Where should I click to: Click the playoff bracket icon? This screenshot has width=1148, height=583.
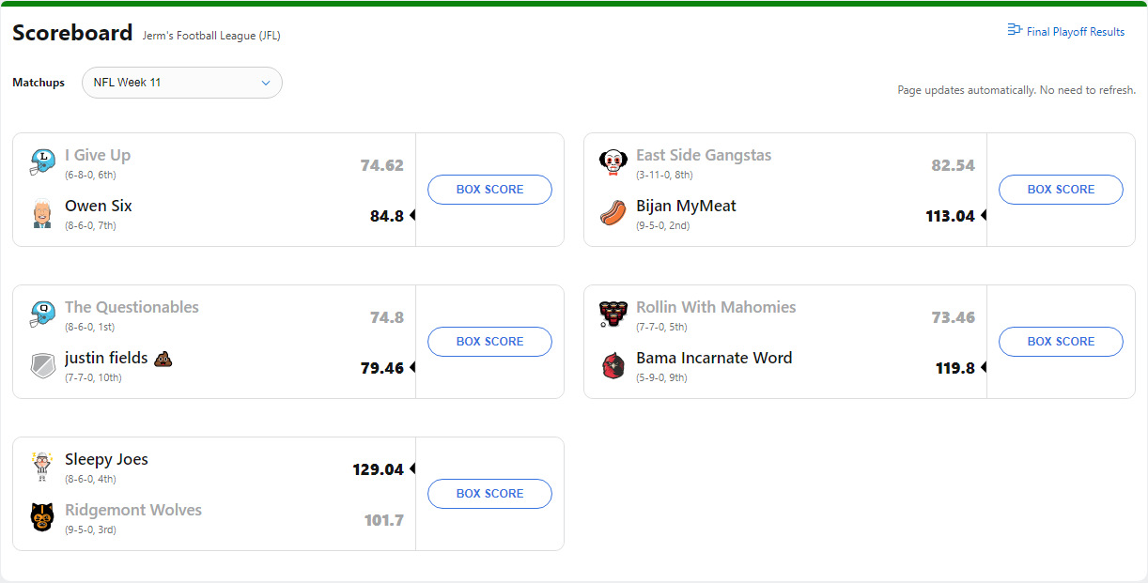1014,30
